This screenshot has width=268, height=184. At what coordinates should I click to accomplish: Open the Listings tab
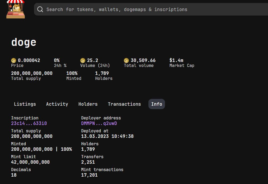pyautogui.click(x=25, y=104)
